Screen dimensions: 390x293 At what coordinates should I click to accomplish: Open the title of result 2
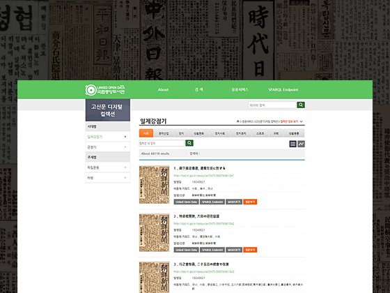pyautogui.click(x=196, y=216)
